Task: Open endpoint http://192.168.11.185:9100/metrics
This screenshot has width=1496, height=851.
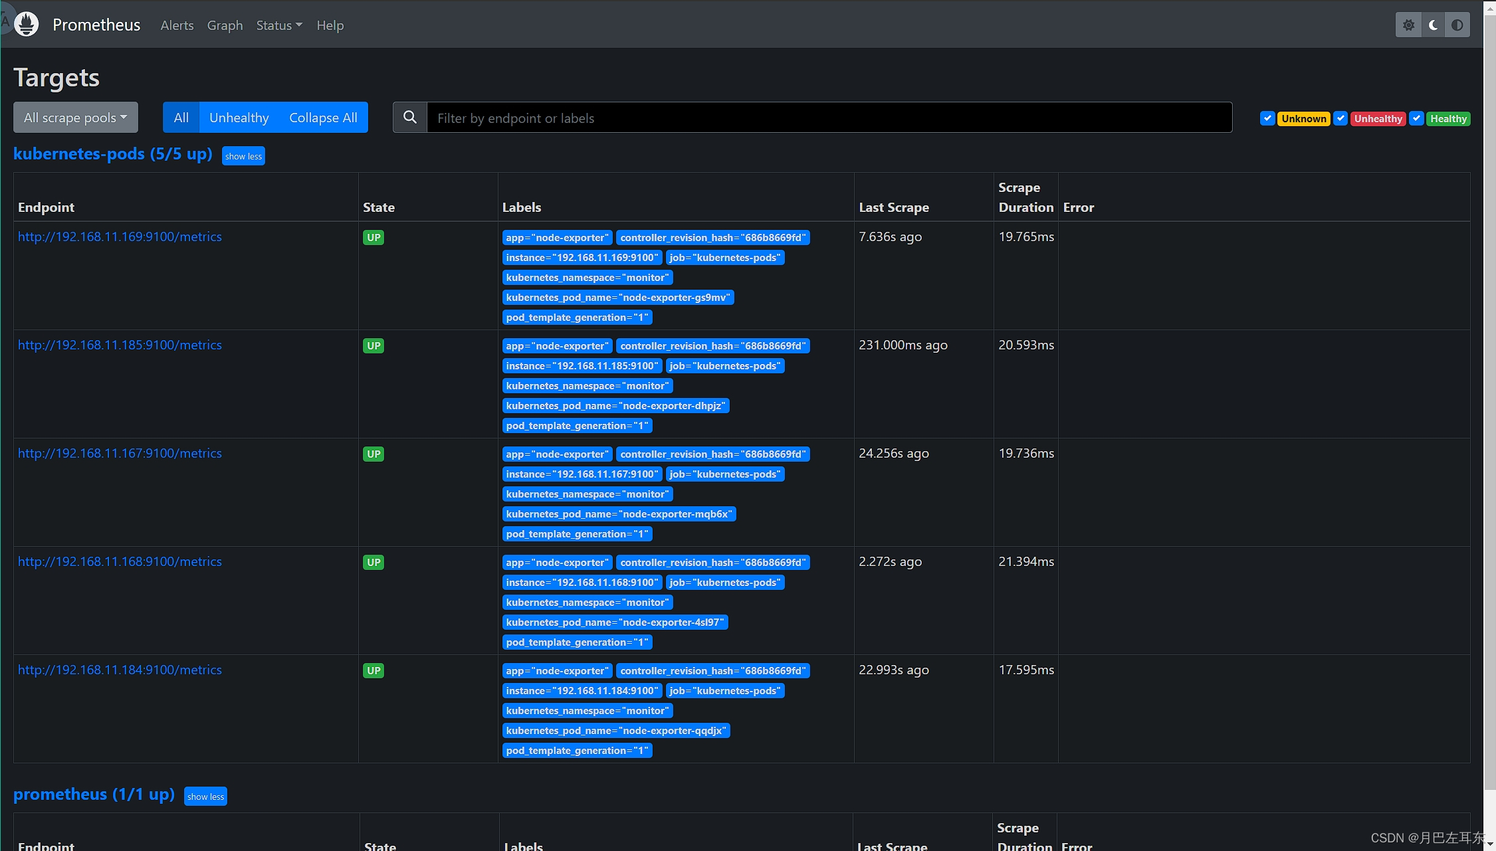Action: click(120, 345)
